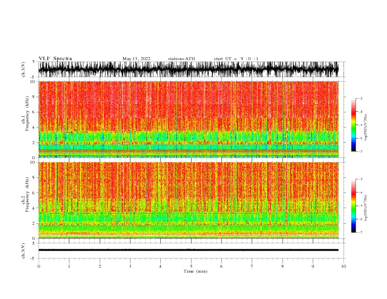This screenshot has width=387, height=299.
Task: Click the "start UT = 8 :0 :1" text
Action: (x=236, y=59)
